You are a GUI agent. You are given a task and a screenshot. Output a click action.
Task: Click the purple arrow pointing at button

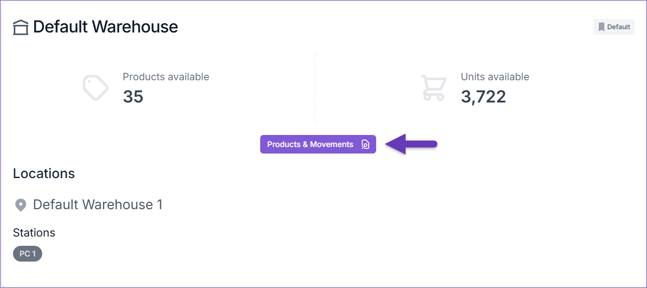pyautogui.click(x=411, y=144)
